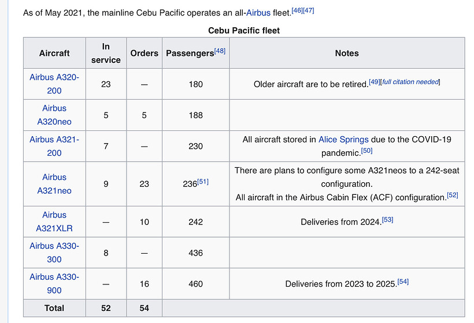Jump to citation 49 on retired note
Image resolution: width=474 pixels, height=323 pixels.
click(x=375, y=82)
